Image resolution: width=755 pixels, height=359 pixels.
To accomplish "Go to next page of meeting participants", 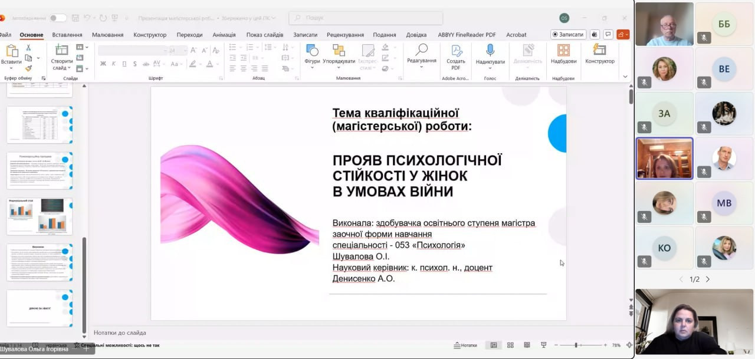I will coord(708,279).
